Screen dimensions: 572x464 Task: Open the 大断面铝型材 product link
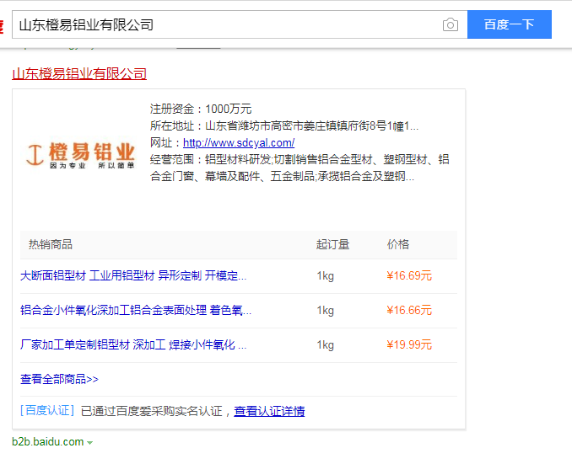click(x=133, y=275)
